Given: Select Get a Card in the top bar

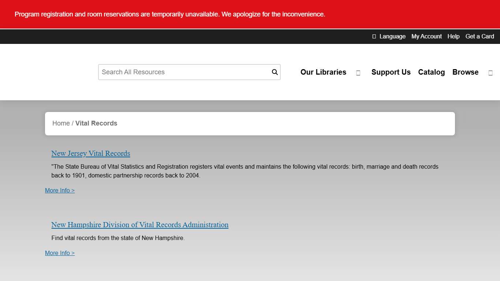Looking at the screenshot, I should click(480, 36).
